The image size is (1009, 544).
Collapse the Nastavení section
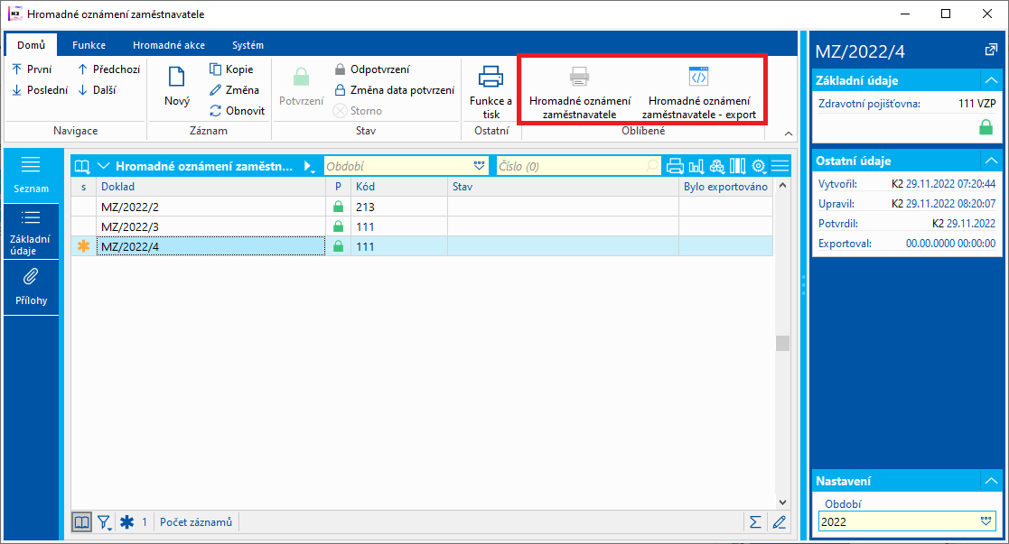tap(991, 481)
